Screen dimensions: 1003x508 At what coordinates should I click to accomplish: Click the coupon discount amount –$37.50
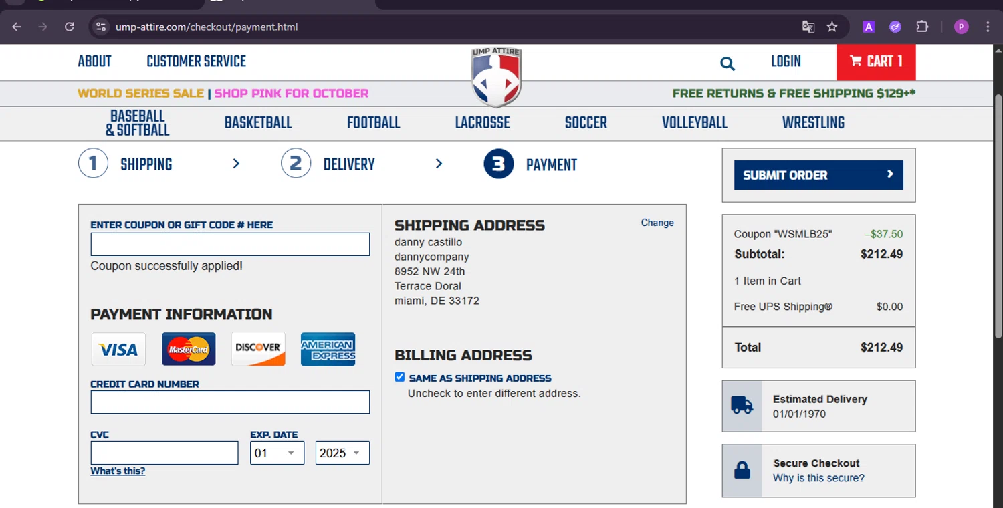tap(883, 234)
